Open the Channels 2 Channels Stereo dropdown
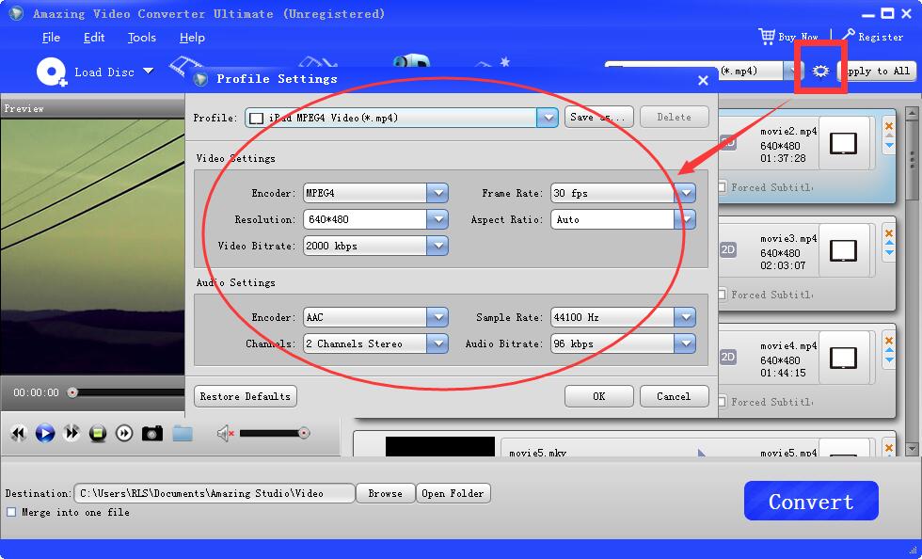This screenshot has height=559, width=922. (437, 343)
